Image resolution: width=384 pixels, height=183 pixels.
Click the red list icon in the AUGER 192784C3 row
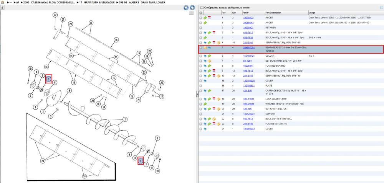(x=209, y=18)
